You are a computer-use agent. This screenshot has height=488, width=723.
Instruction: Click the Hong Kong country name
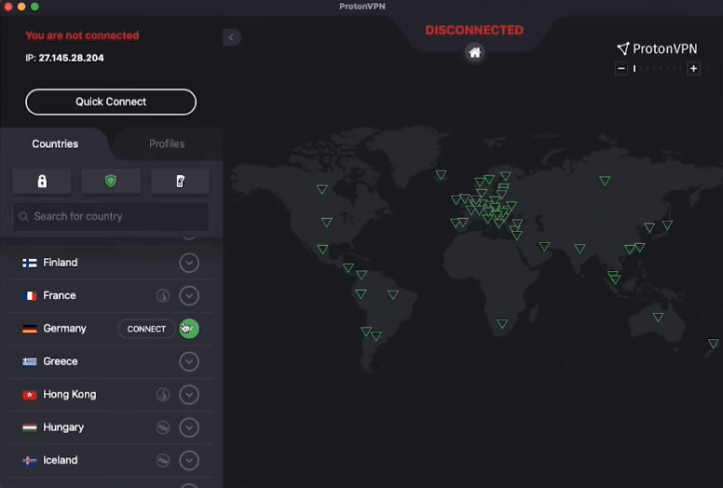(70, 395)
